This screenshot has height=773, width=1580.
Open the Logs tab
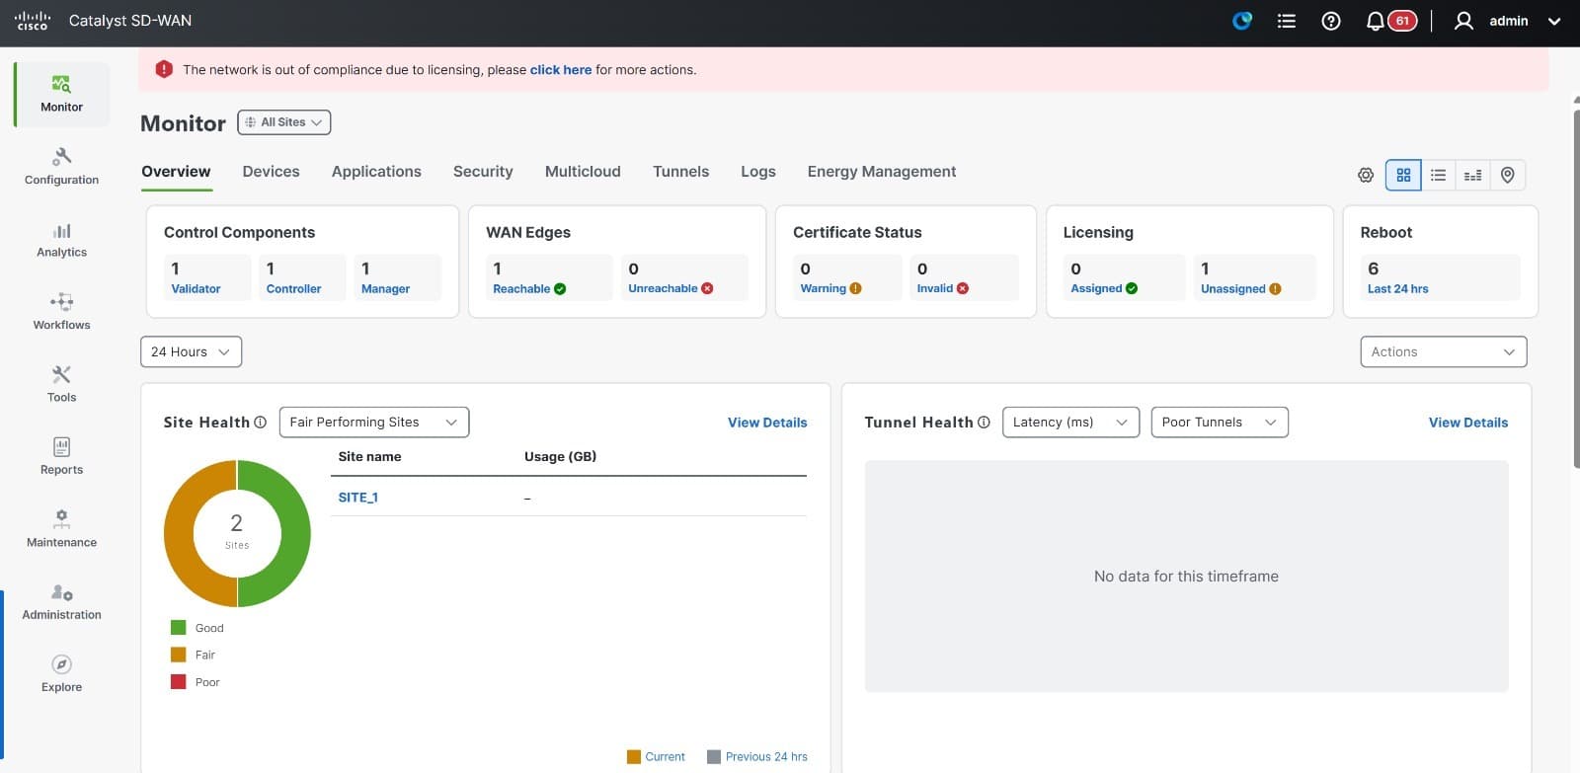(x=758, y=172)
